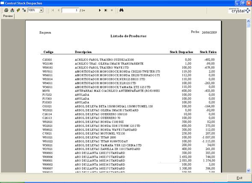Viewport: 252px width, 183px height.
Task: Click product code W69002
Action: click(x=47, y=165)
